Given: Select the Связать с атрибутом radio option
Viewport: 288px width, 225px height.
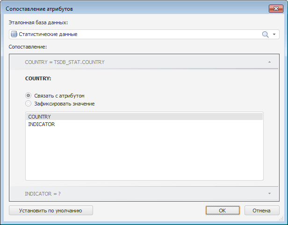Looking at the screenshot, I should [x=29, y=95].
